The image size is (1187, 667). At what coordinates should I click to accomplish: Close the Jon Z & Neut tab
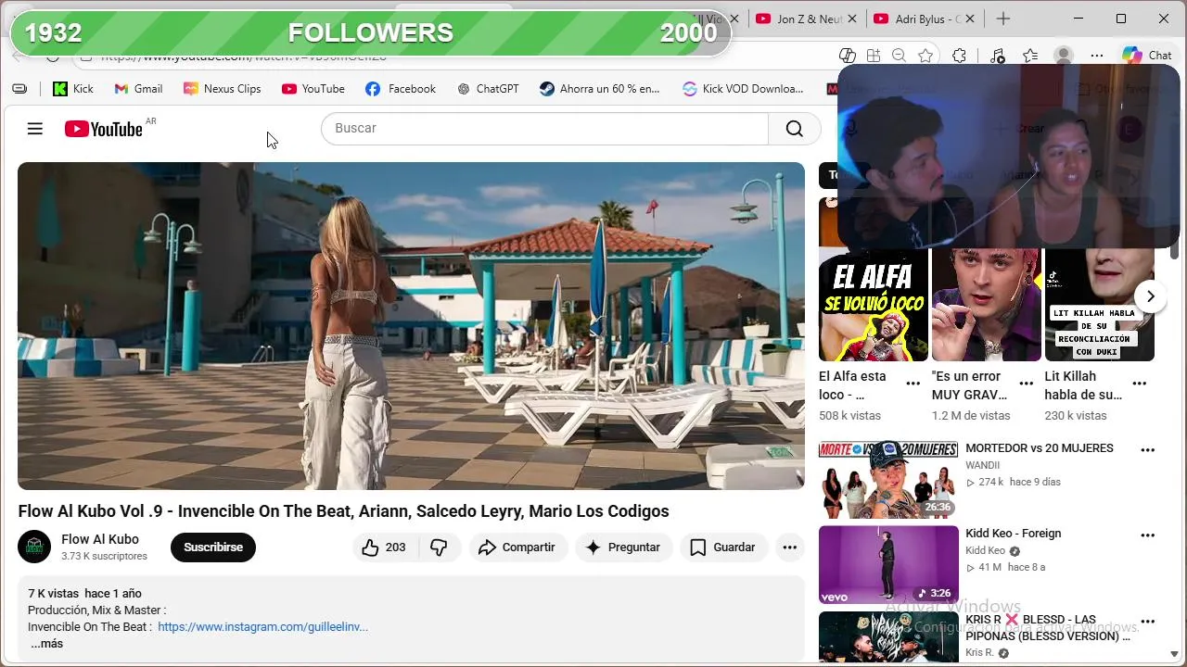point(852,19)
